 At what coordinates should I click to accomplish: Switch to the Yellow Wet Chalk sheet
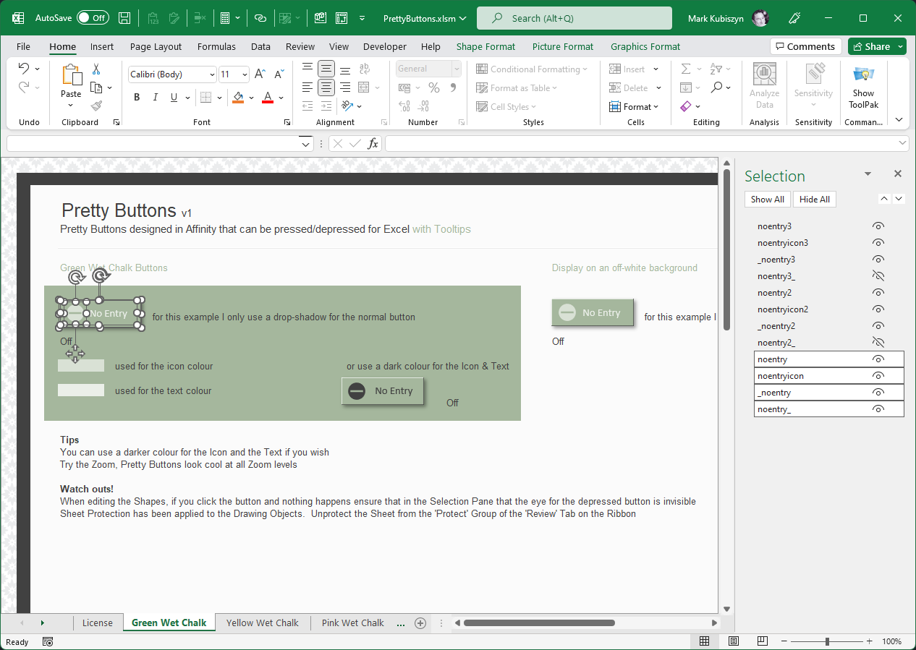[262, 623]
